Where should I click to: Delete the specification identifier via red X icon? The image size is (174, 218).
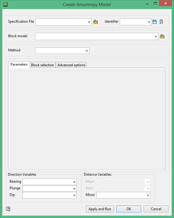(161, 22)
